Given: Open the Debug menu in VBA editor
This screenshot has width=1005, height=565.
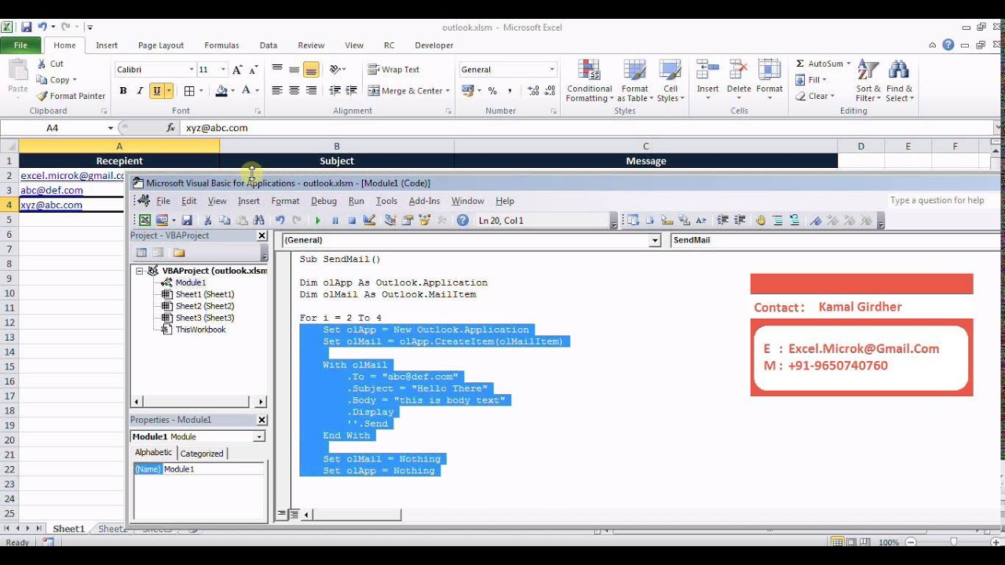Looking at the screenshot, I should 323,201.
